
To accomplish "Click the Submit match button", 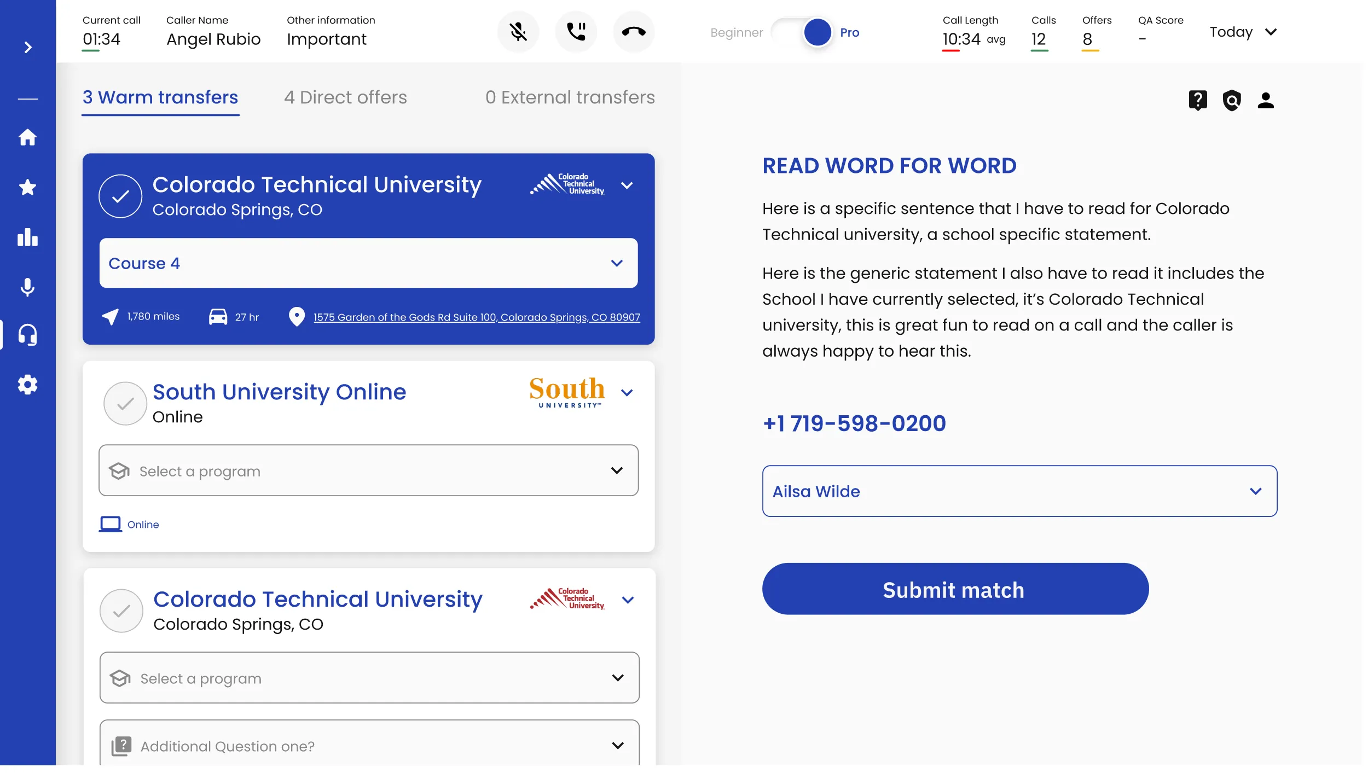I will coord(955,589).
